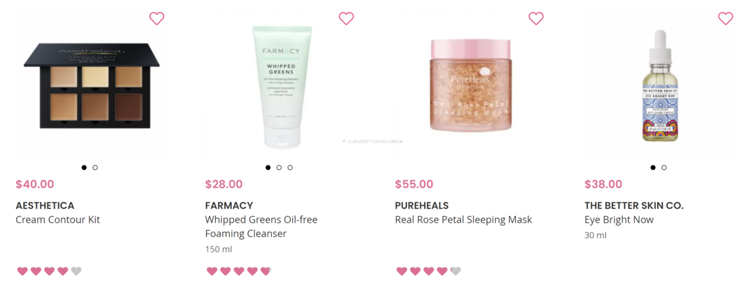Click the Farmacy Whipped Greens tube image

[280, 85]
